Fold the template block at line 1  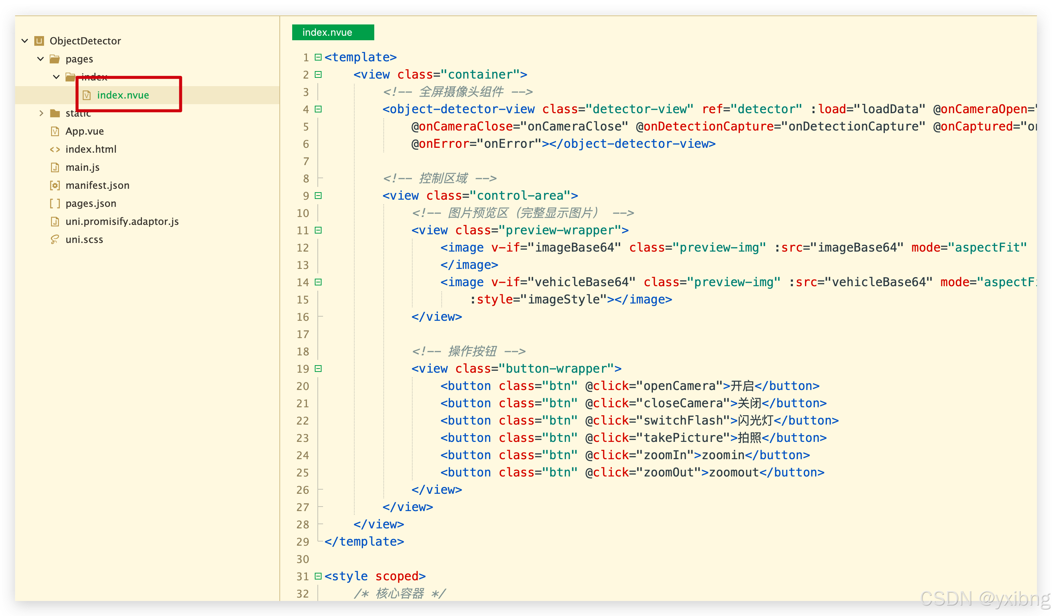click(318, 57)
